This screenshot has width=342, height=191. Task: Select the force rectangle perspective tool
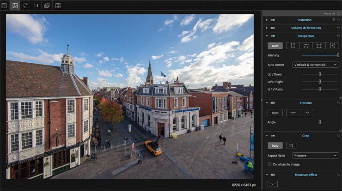pos(319,46)
